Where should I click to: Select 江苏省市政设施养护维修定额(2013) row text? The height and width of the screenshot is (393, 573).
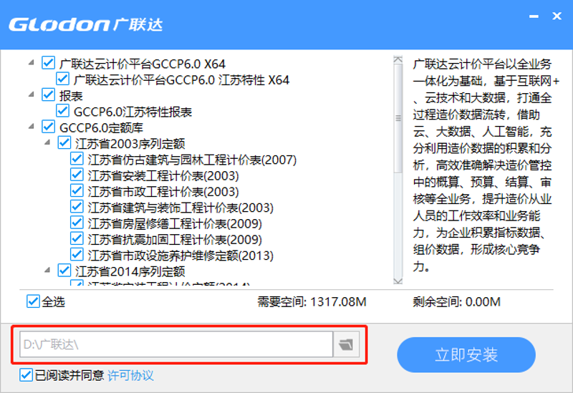[x=180, y=256]
